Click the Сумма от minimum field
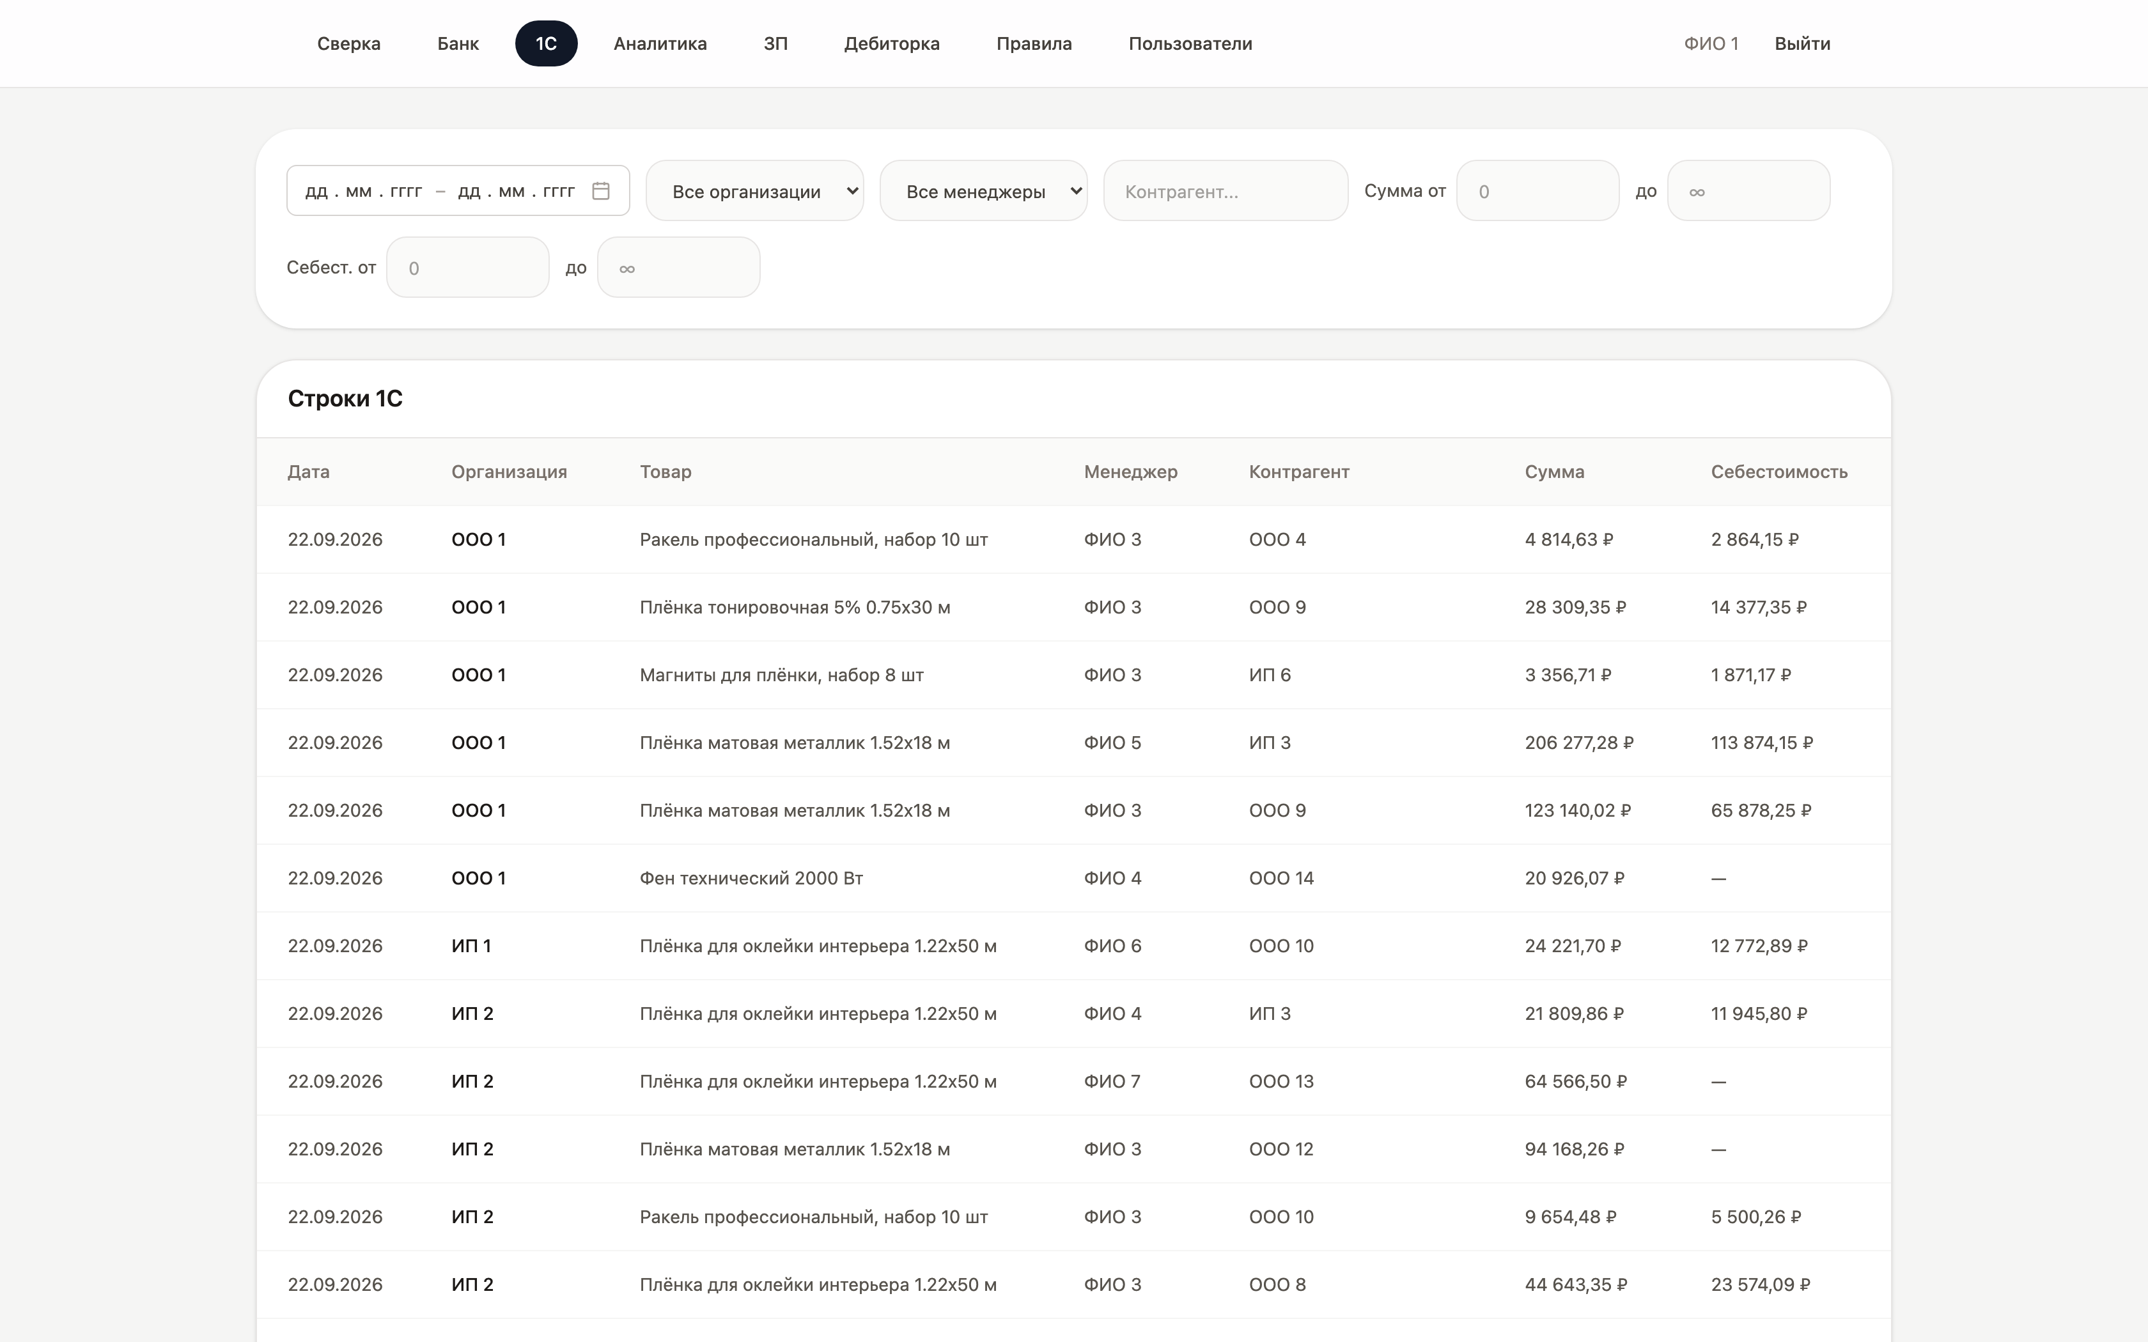The height and width of the screenshot is (1342, 2148). [x=1538, y=191]
